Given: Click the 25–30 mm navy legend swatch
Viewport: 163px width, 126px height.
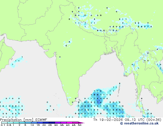Looking at the screenshot, I should [x=52, y=123].
